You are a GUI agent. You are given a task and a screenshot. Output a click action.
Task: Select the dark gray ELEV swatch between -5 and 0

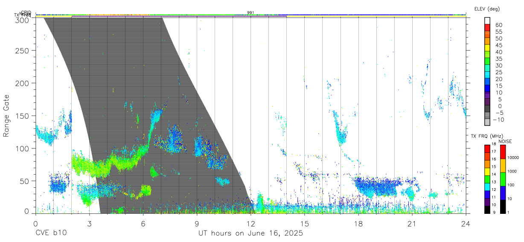(487, 109)
